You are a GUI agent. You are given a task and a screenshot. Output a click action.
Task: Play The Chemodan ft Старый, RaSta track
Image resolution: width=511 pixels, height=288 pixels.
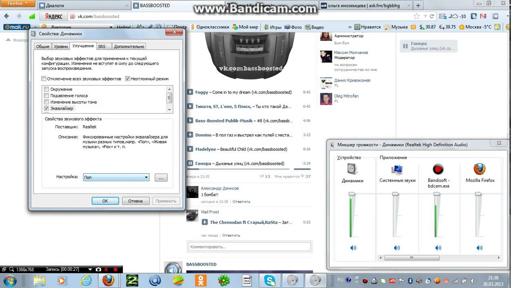[x=205, y=222]
